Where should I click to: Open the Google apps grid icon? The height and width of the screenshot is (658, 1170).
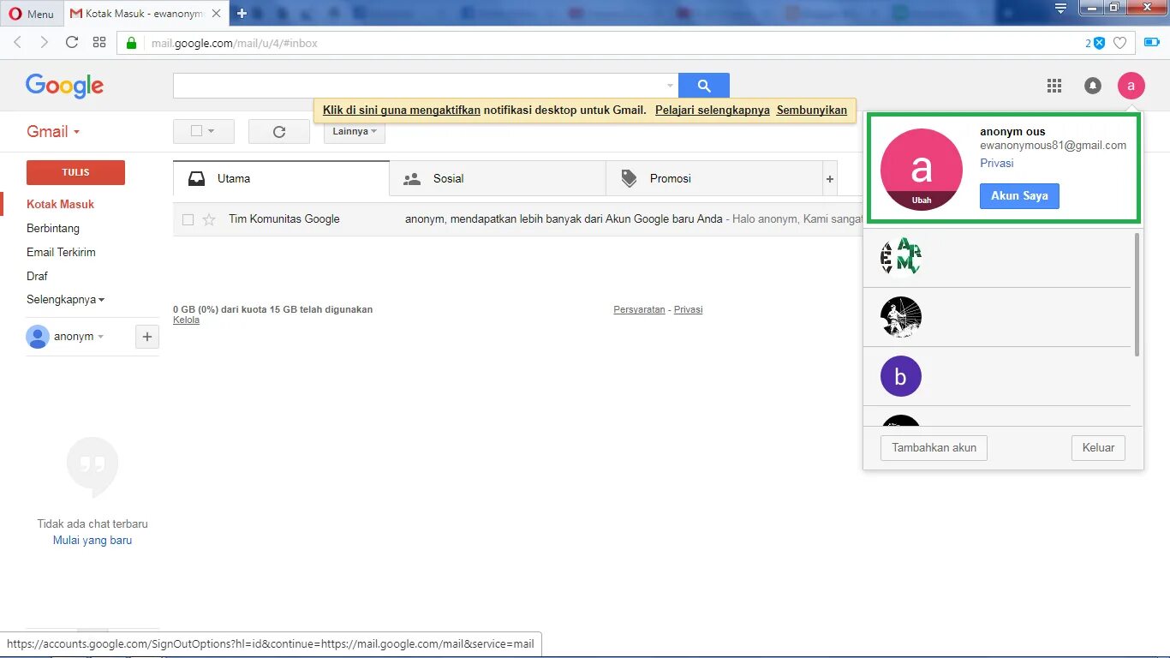(x=1054, y=86)
